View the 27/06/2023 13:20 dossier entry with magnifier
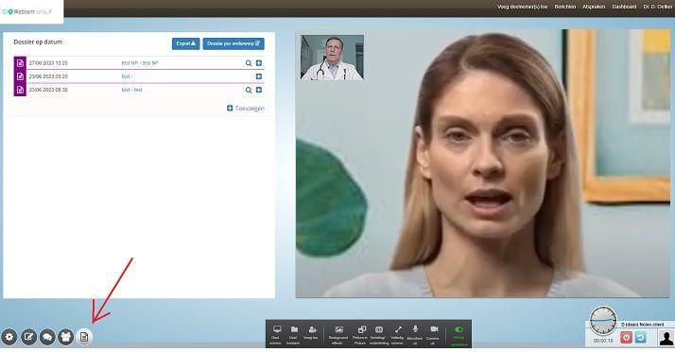Viewport: 675px width, 352px height. click(249, 63)
